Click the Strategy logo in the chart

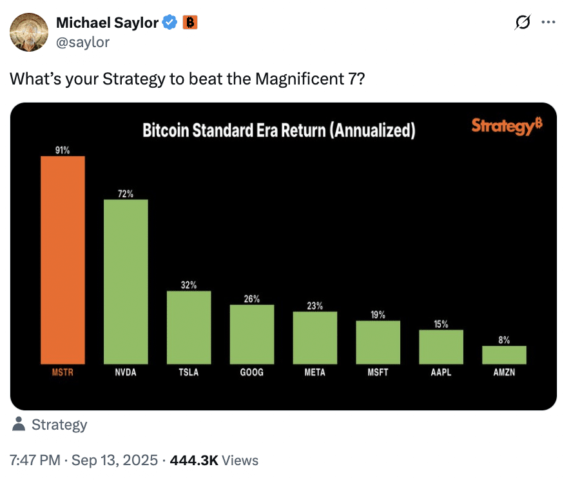(x=506, y=126)
